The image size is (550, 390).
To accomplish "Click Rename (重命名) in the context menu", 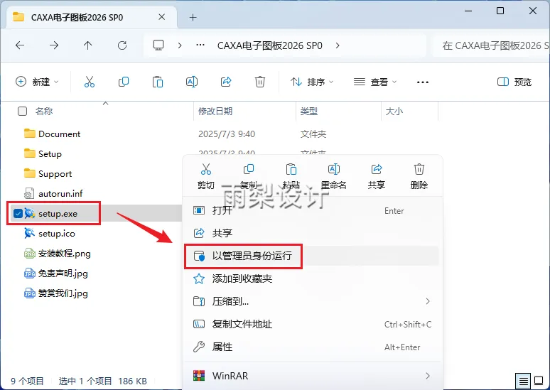I will [333, 176].
